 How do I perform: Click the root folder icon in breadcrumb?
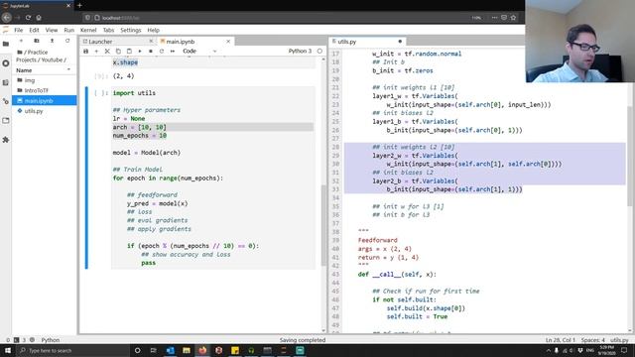pyautogui.click(x=20, y=53)
